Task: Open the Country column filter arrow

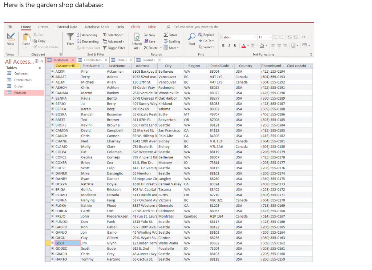Action: 258,66
